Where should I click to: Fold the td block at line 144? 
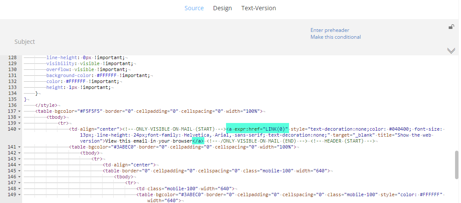pyautogui.click(x=20, y=165)
